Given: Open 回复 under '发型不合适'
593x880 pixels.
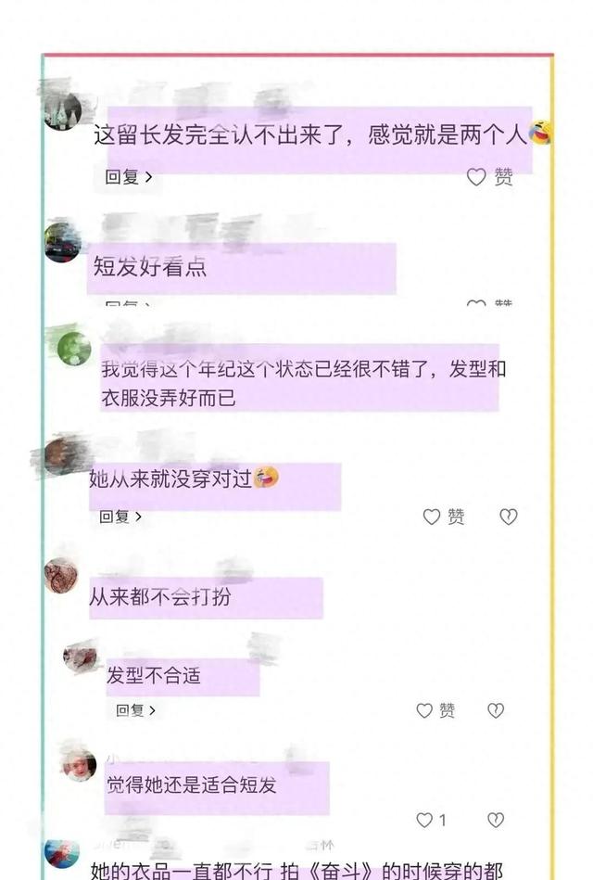Looking at the screenshot, I should 135,710.
